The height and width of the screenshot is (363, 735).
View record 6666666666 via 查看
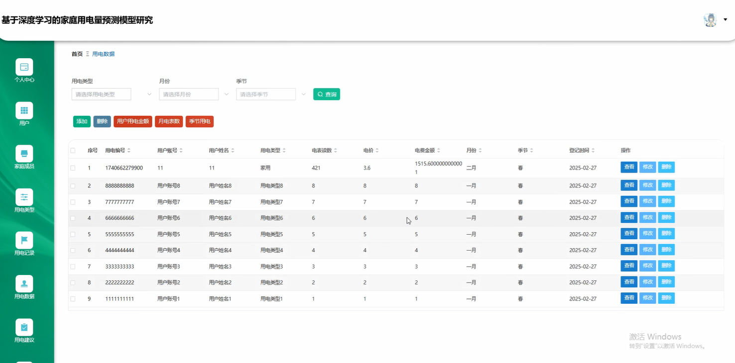[x=629, y=217]
